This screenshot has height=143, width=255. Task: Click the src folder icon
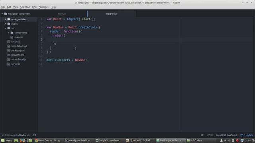(9, 28)
